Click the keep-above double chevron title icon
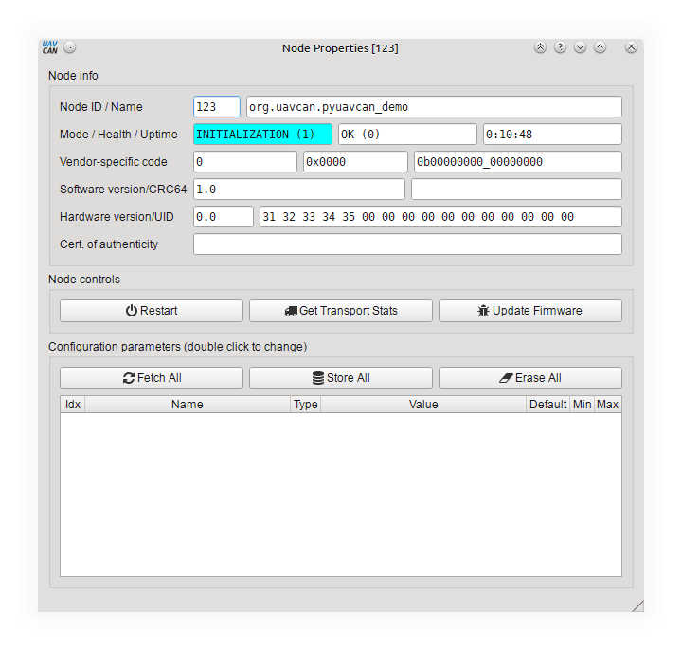The image size is (682, 650). [x=540, y=47]
